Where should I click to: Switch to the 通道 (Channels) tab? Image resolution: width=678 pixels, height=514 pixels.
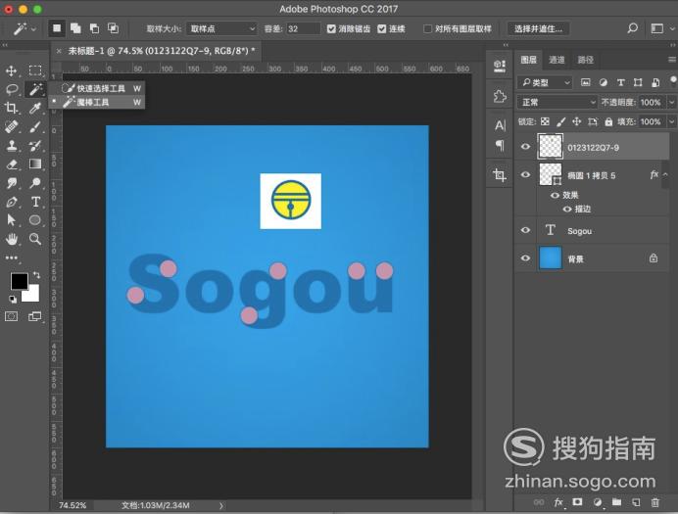click(x=557, y=60)
